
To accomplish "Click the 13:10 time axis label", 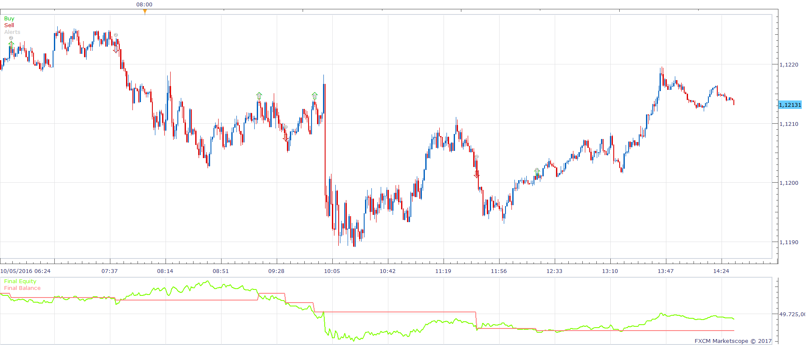I will tap(610, 271).
